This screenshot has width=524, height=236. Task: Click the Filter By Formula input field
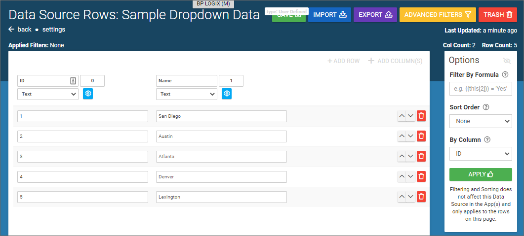click(x=481, y=89)
